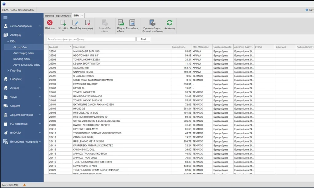Click the Διαγραφή delete icon
The width and height of the screenshot is (314, 188).
point(87,23)
